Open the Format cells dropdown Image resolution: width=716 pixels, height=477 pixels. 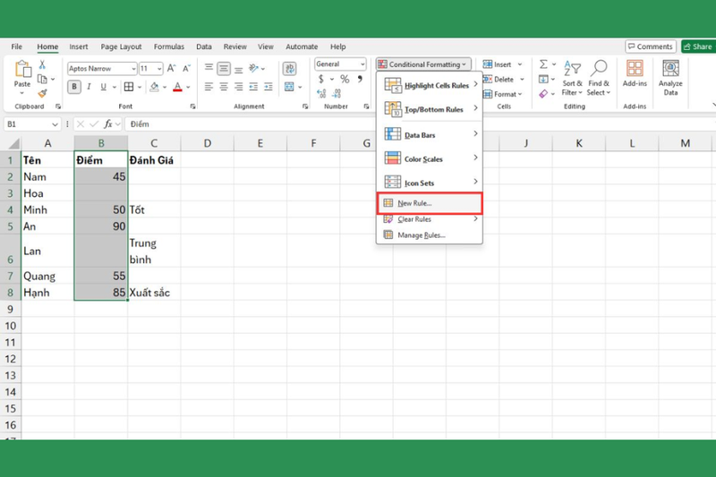tap(502, 94)
